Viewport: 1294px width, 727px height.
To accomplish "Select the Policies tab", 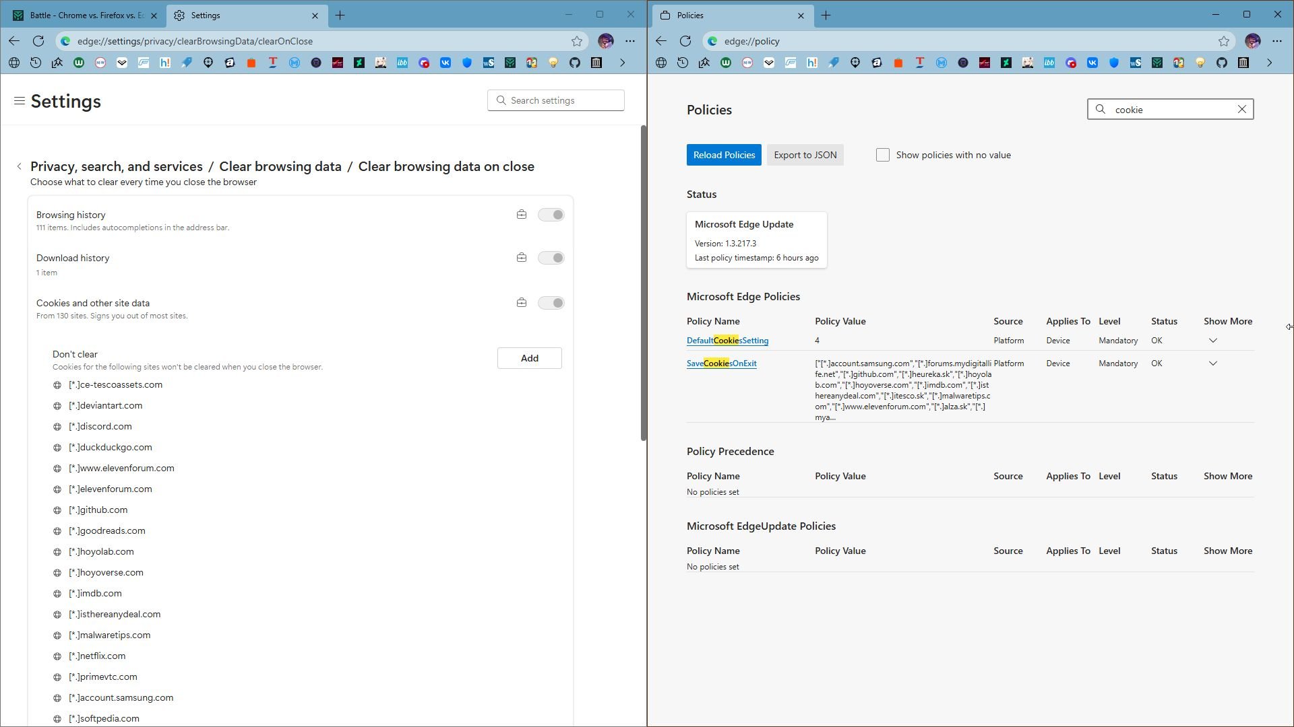I will coord(731,15).
